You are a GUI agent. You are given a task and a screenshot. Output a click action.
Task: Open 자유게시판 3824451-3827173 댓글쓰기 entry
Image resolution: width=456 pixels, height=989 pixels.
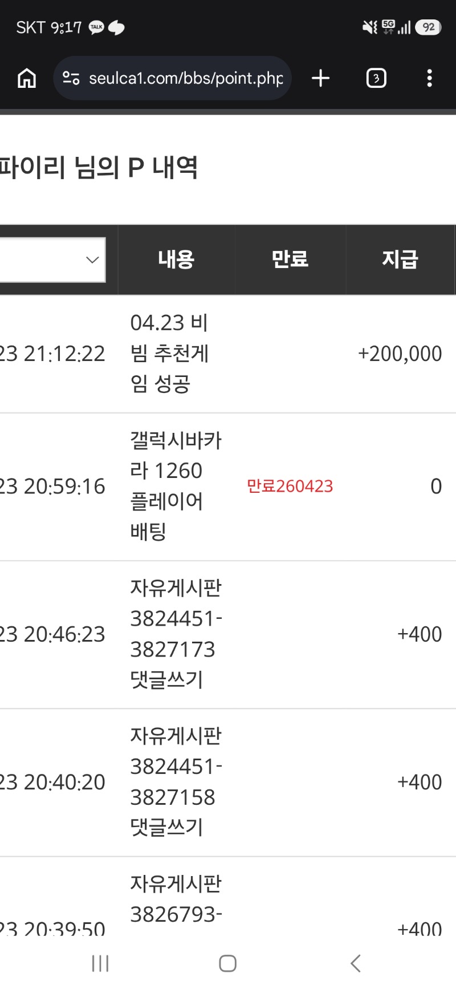[x=176, y=634]
